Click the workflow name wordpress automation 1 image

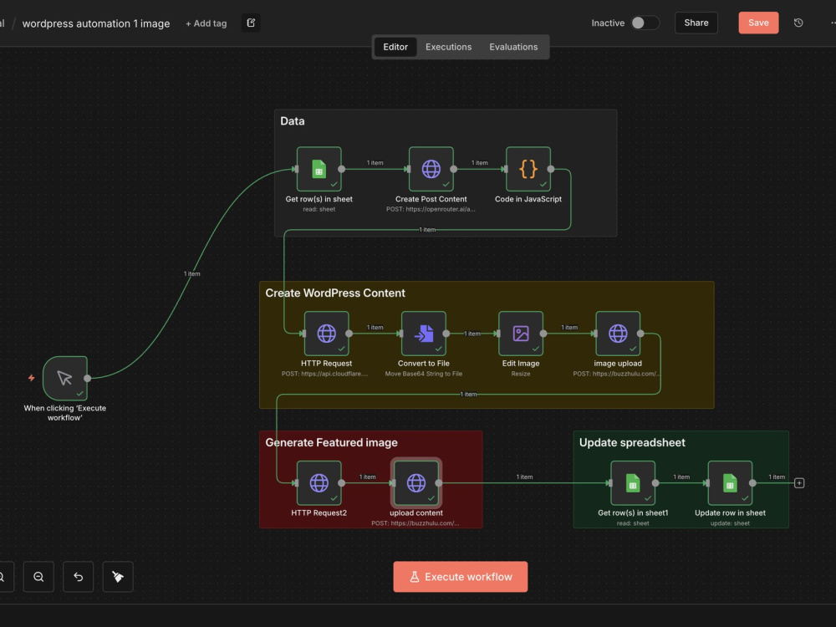click(x=96, y=23)
